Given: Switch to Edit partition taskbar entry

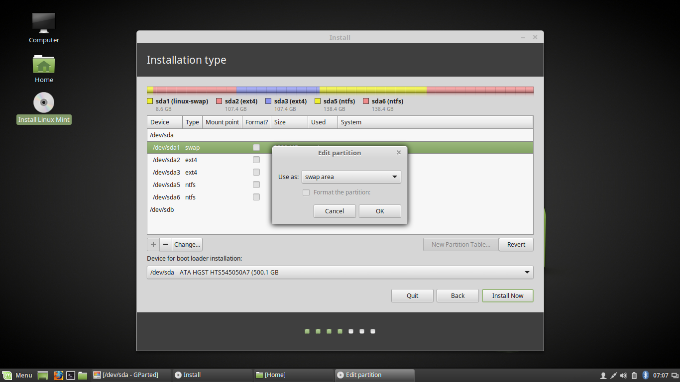Looking at the screenshot, I should point(374,375).
